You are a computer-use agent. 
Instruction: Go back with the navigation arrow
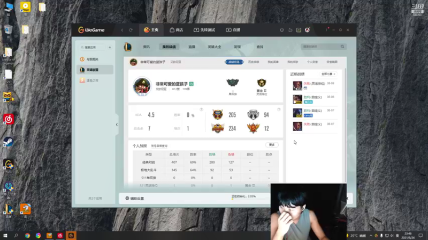click(122, 30)
